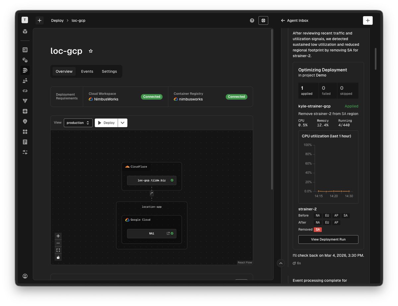Open the sliders settings icon in sidebar

pos(25,152)
